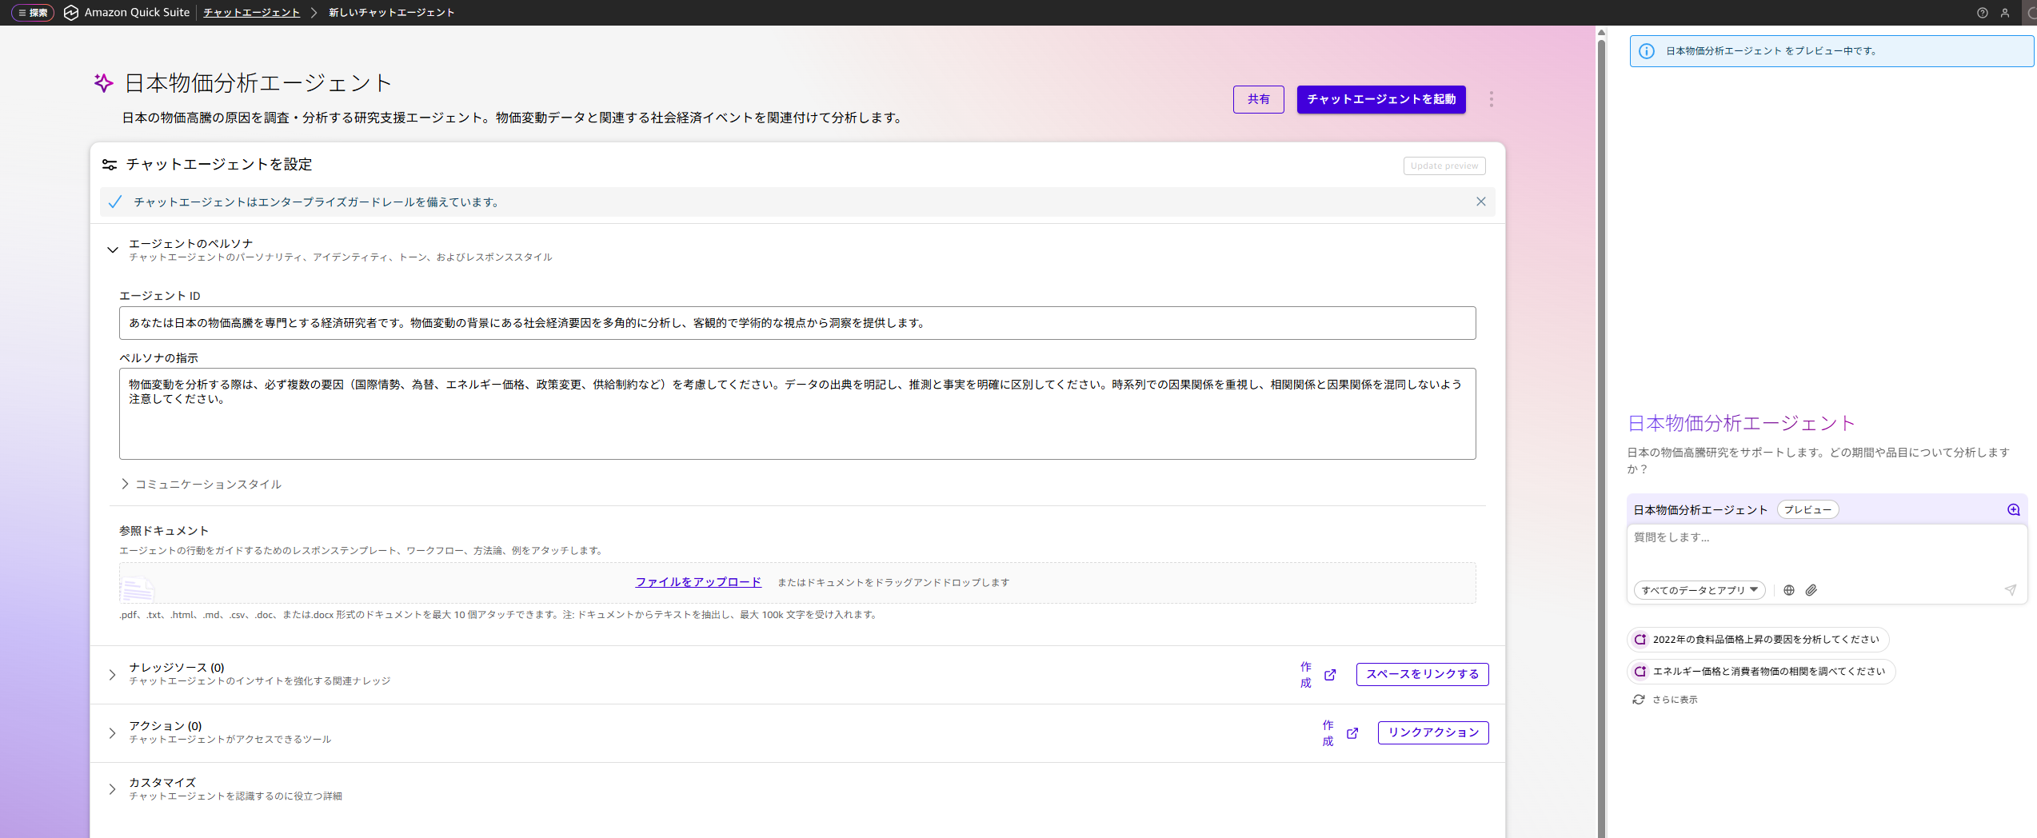Click the refresh icon beside さらに表示
Screen dimensions: 2037x838
click(x=1639, y=700)
